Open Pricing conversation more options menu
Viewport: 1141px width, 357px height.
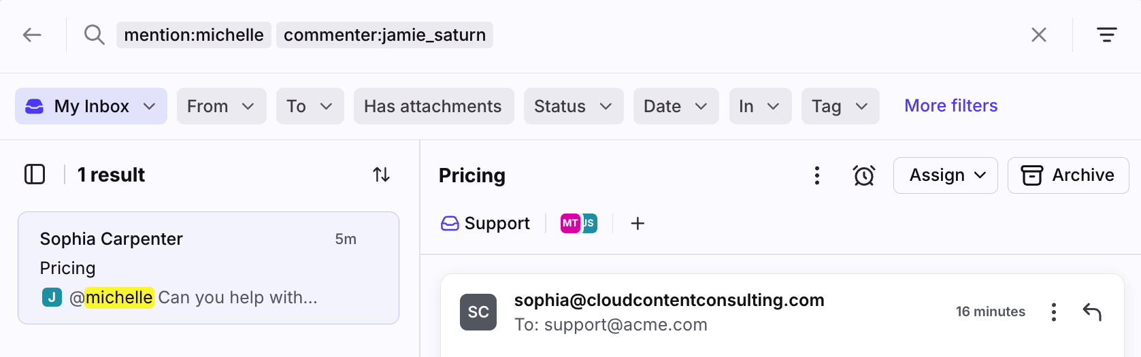click(816, 175)
